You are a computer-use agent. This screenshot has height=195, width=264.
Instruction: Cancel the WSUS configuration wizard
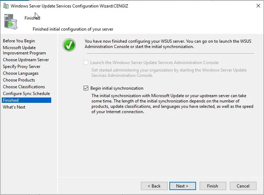click(x=243, y=186)
